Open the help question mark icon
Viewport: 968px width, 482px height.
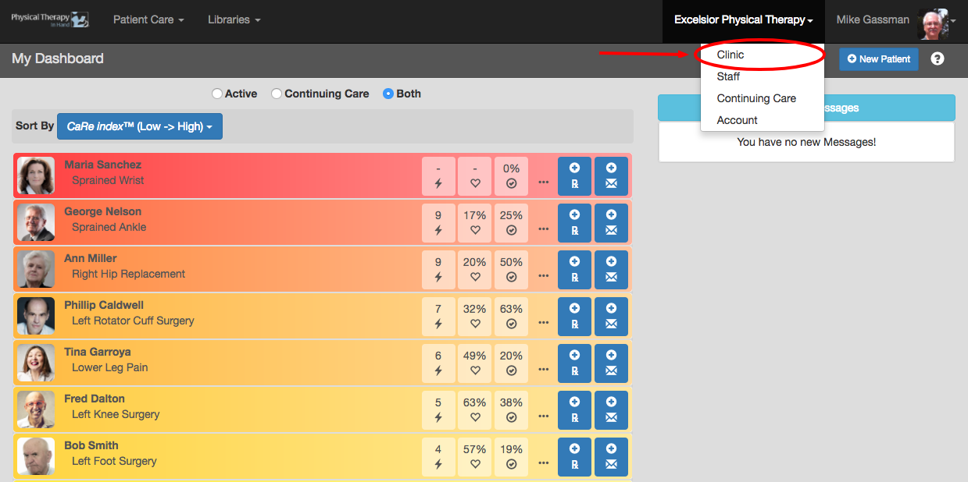click(x=938, y=58)
